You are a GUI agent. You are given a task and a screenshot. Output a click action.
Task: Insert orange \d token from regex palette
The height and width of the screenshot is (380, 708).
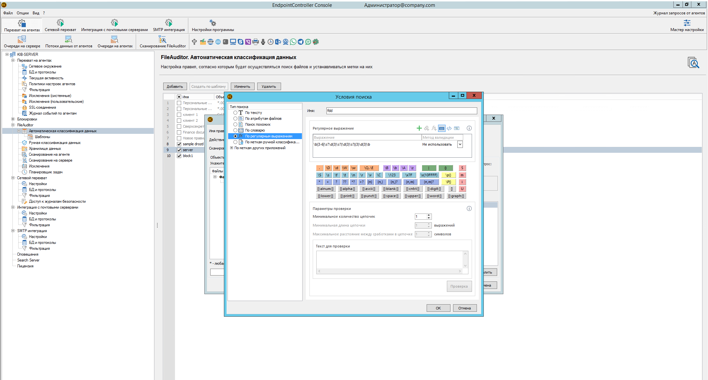[x=336, y=168]
